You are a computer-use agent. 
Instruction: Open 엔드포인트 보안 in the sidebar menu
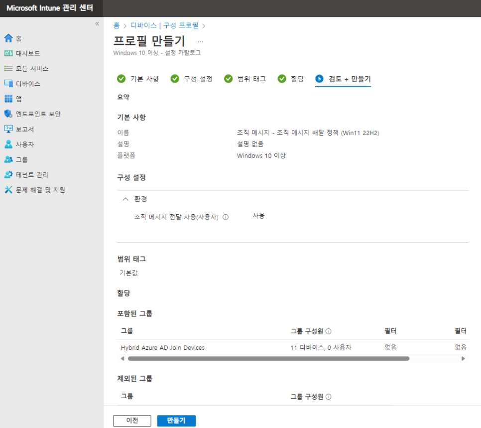point(38,114)
